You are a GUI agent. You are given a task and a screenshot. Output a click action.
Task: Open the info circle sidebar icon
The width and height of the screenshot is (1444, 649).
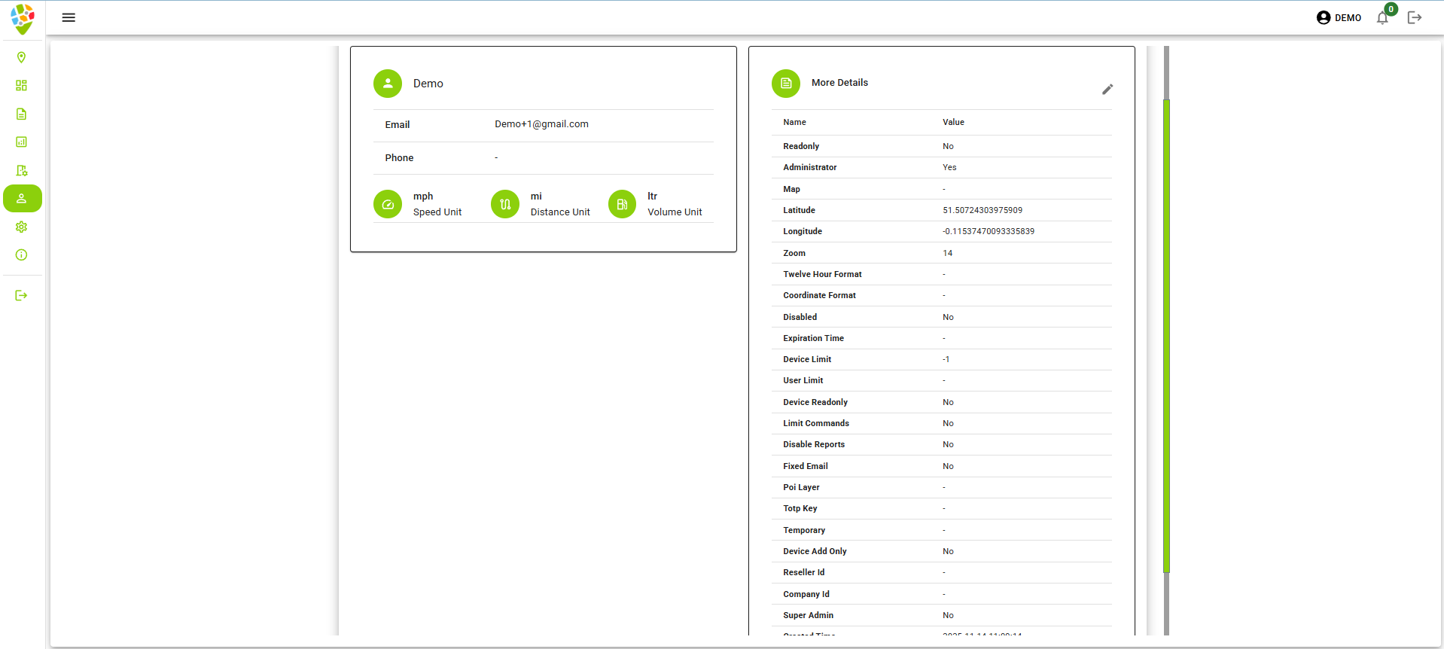pyautogui.click(x=21, y=255)
